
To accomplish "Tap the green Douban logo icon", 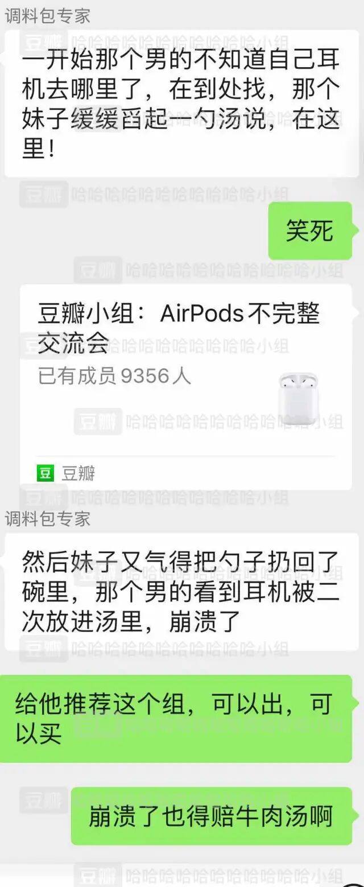I will click(x=45, y=473).
